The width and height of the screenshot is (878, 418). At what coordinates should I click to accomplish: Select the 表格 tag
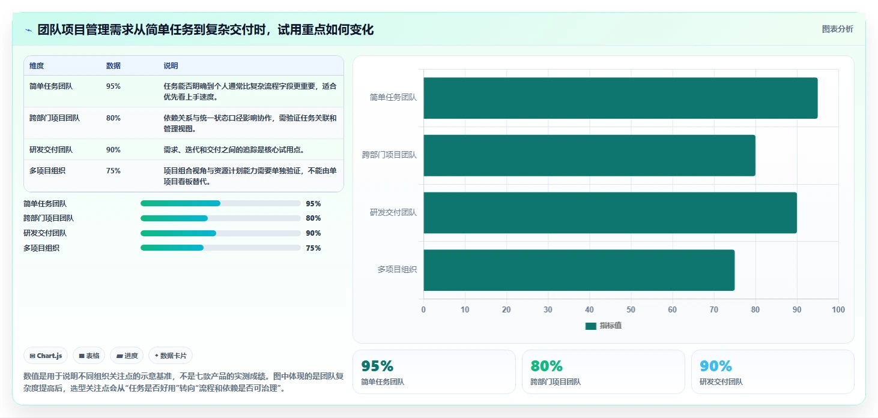point(89,356)
